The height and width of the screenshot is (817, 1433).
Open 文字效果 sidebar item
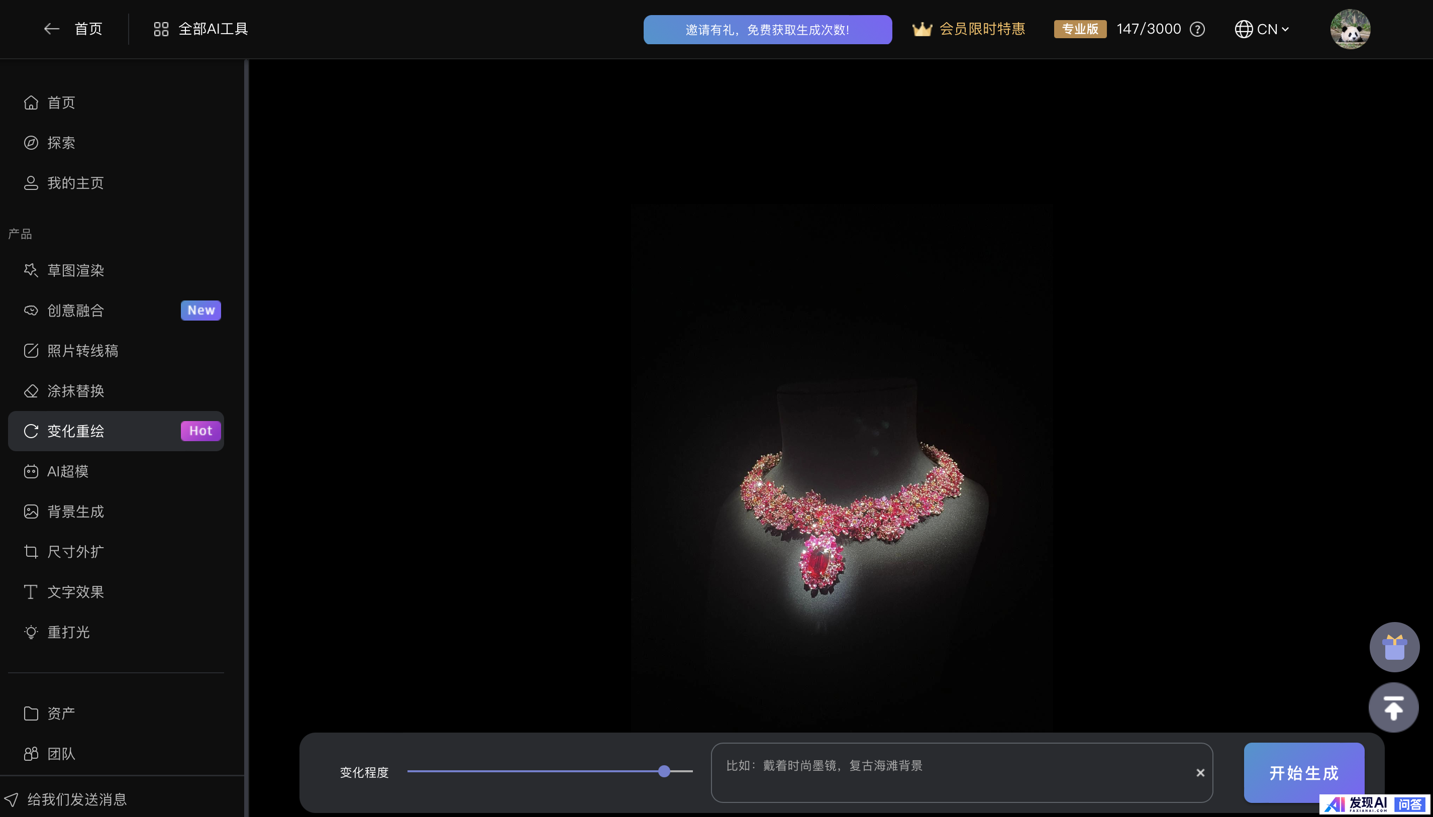click(x=116, y=592)
